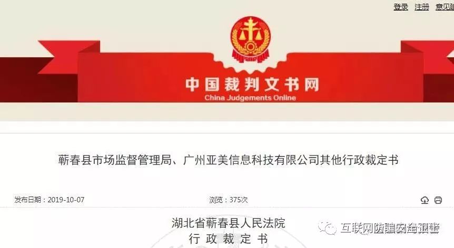Click the 行政裁定书 document type heading

pos(229,239)
